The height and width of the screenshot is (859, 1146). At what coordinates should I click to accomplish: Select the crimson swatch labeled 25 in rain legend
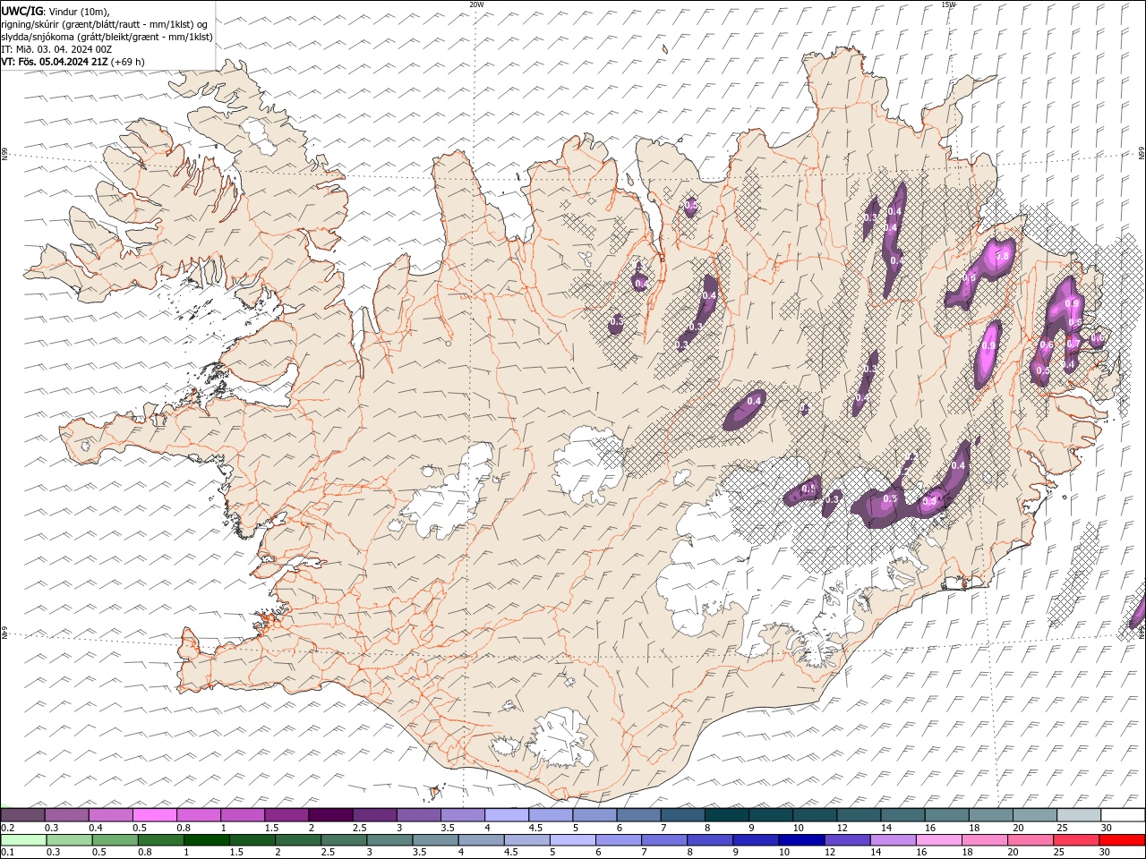point(1075,840)
